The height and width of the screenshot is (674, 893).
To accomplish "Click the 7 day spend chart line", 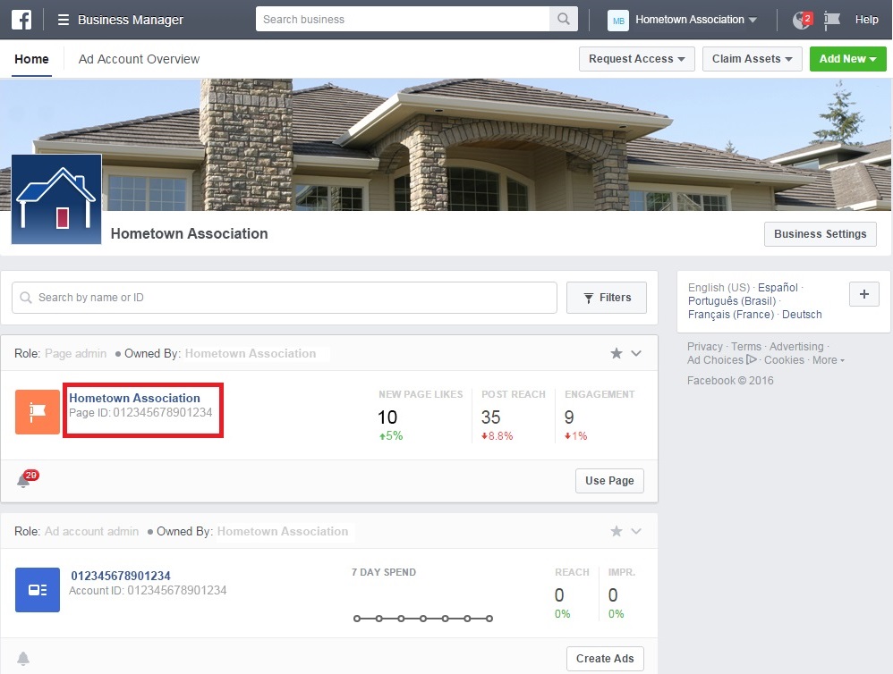I will [x=422, y=619].
